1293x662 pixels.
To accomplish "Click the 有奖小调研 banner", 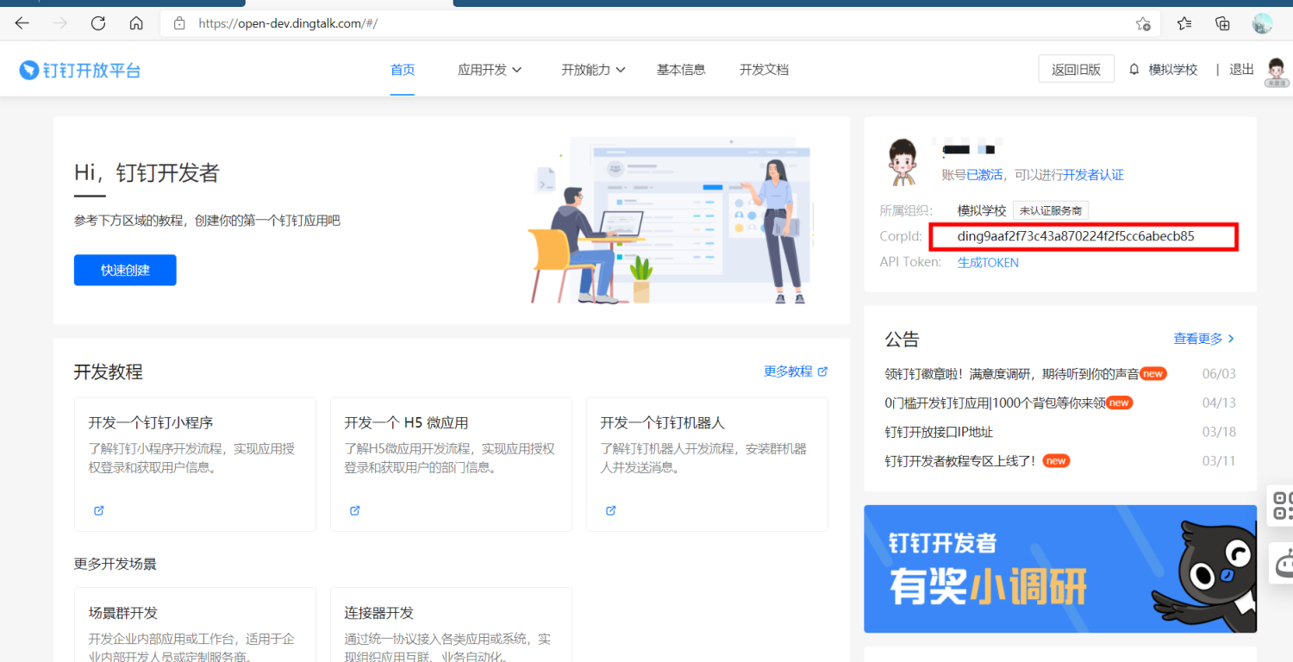I will tap(1060, 569).
